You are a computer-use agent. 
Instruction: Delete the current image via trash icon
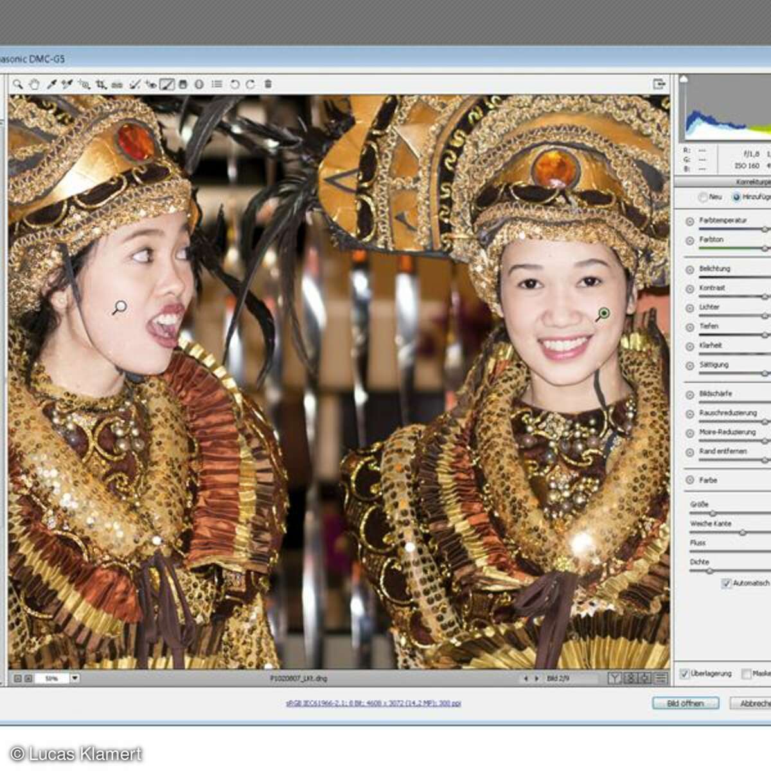click(x=267, y=84)
